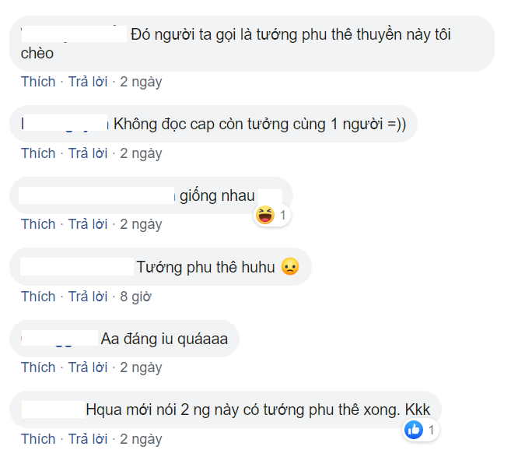Reply to the 'giống nhau' comment
The image size is (511, 457).
[88, 224]
